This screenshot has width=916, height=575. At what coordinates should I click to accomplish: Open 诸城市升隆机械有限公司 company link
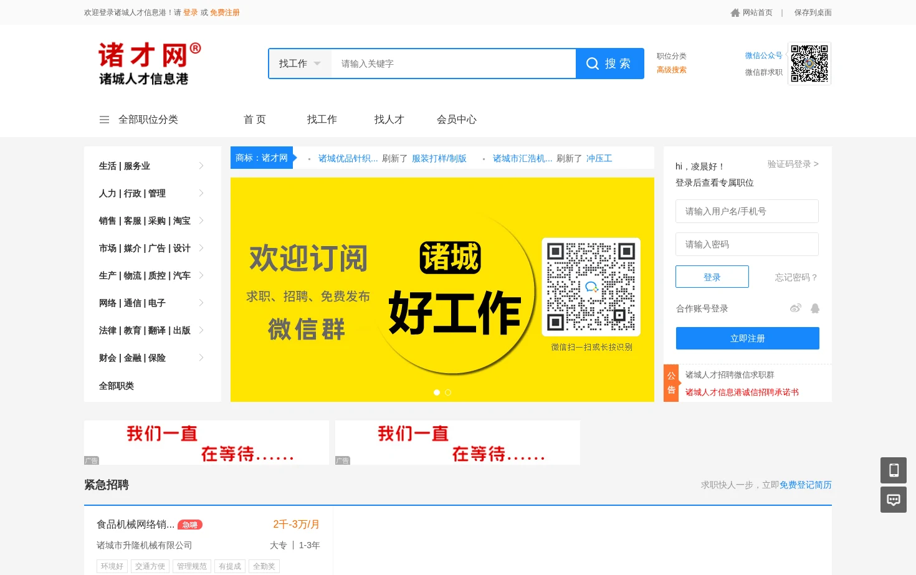[145, 545]
